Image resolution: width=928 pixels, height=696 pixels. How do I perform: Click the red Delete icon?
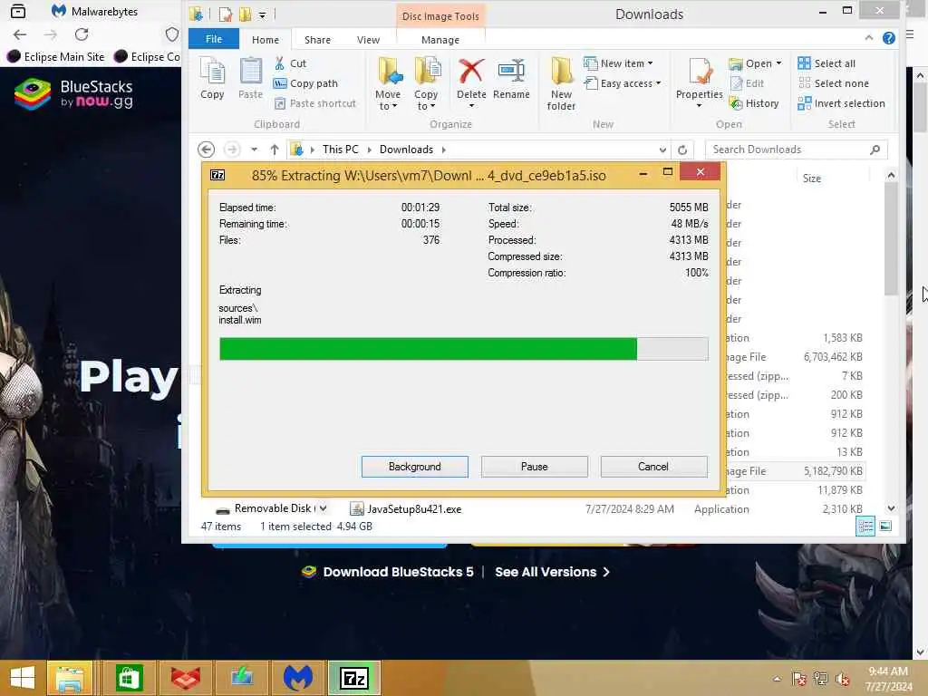471,72
